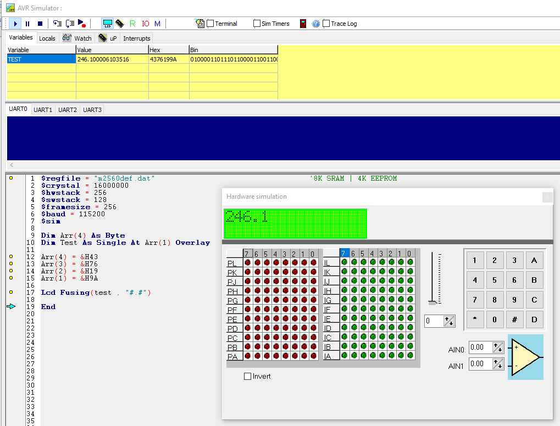Pause the simulation
Viewport: 560px width, 426px height.
point(27,24)
